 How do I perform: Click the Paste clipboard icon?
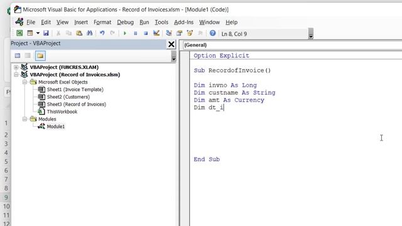point(79,33)
